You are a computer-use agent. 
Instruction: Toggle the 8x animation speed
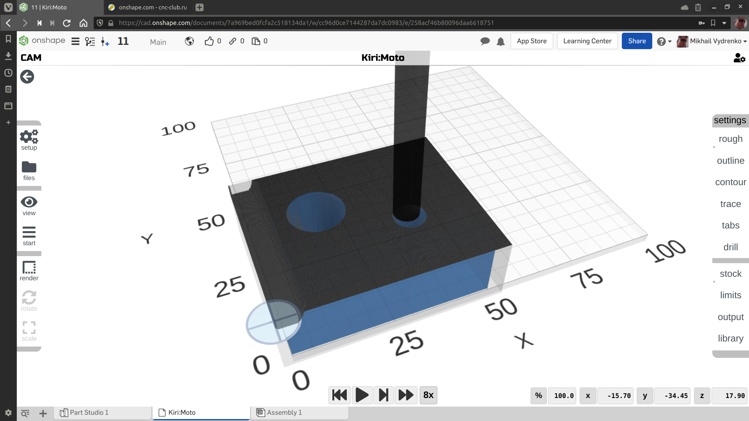tap(428, 395)
